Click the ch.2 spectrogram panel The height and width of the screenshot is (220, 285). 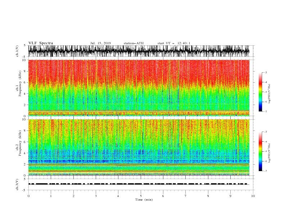(x=139, y=147)
